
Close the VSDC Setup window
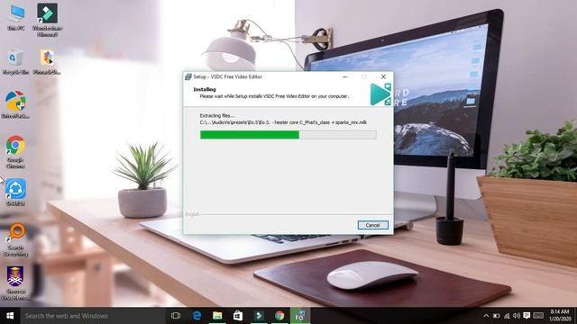tap(383, 76)
